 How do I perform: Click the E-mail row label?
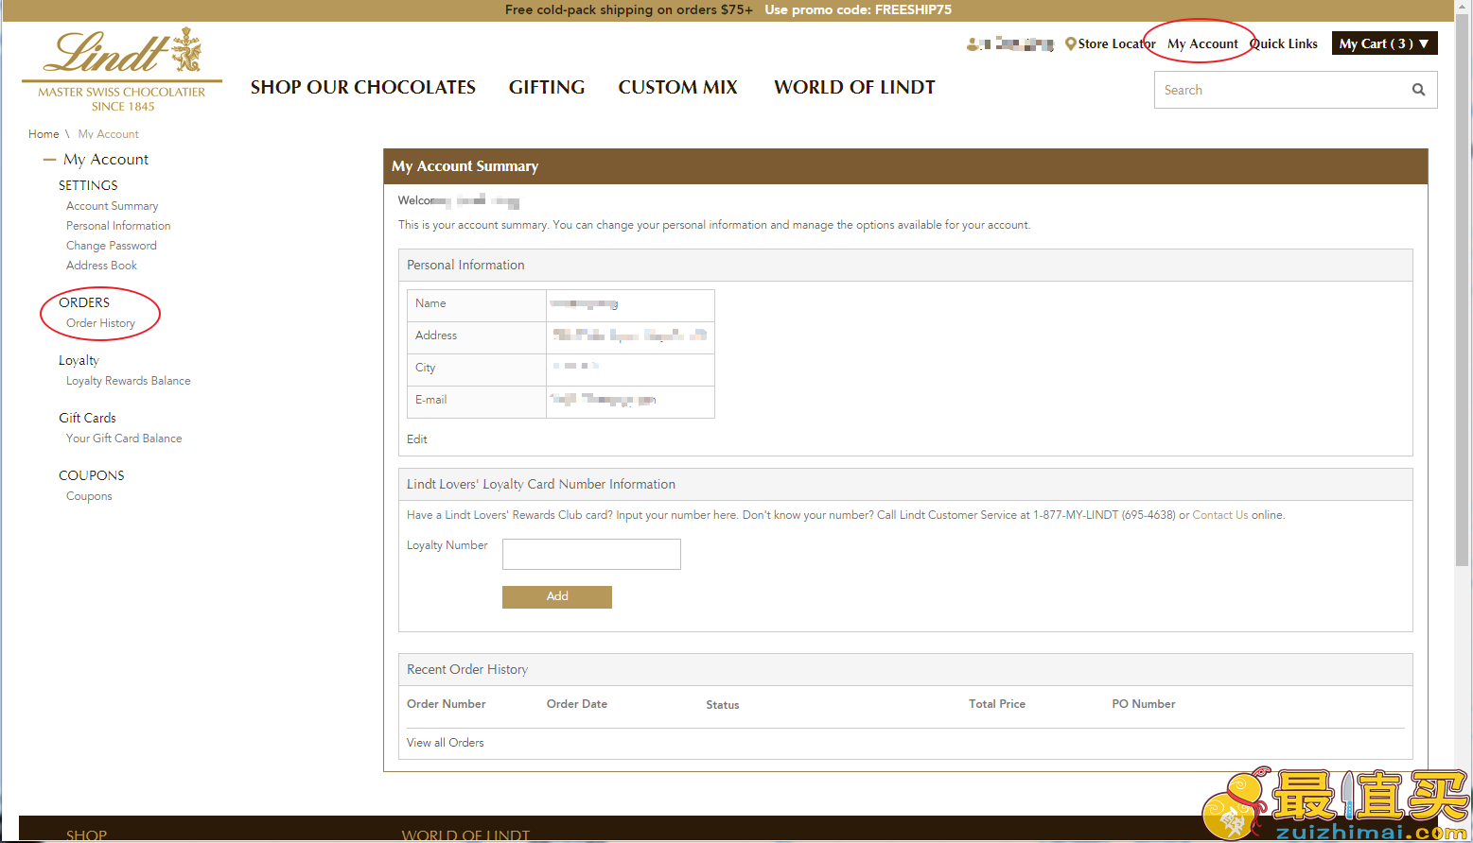[431, 400]
